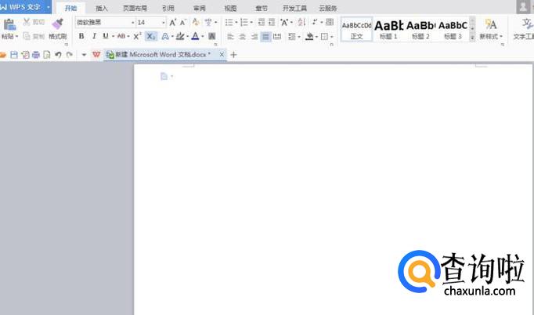Click the show/hide paragraph marks icon
The width and height of the screenshot is (534, 315).
[x=315, y=22]
